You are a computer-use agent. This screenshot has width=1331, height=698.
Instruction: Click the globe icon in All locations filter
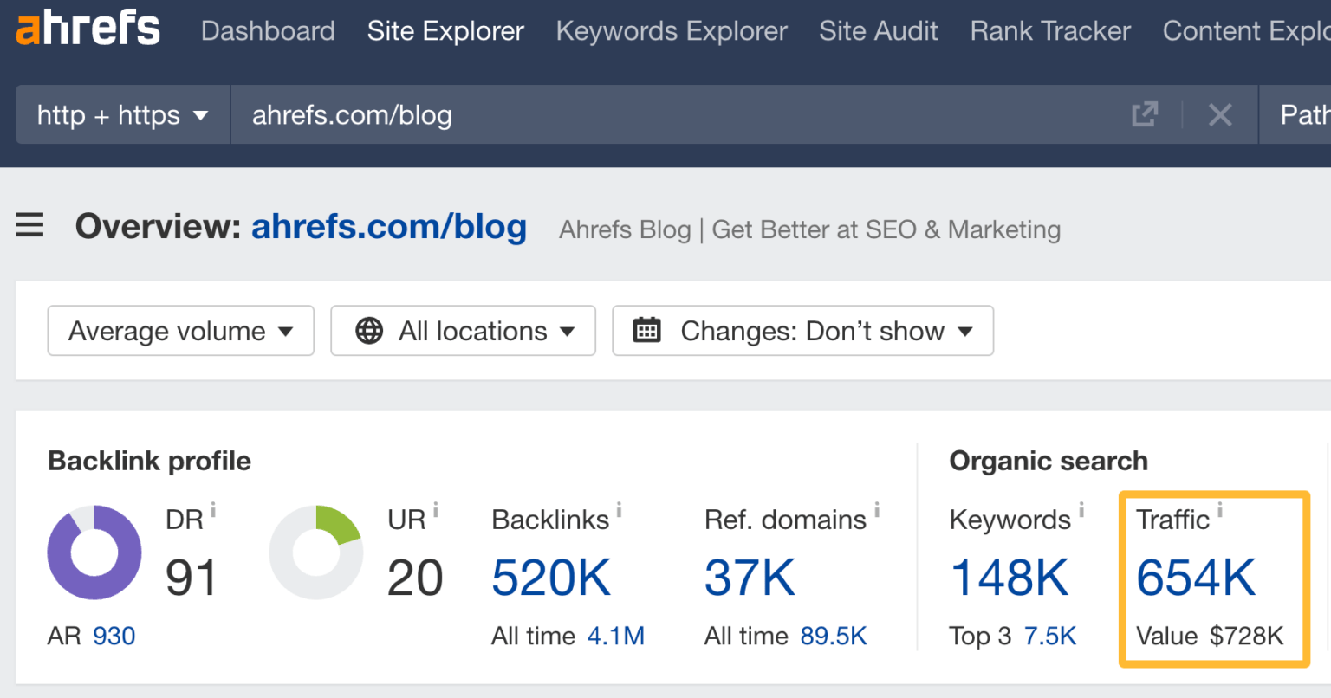(x=371, y=330)
